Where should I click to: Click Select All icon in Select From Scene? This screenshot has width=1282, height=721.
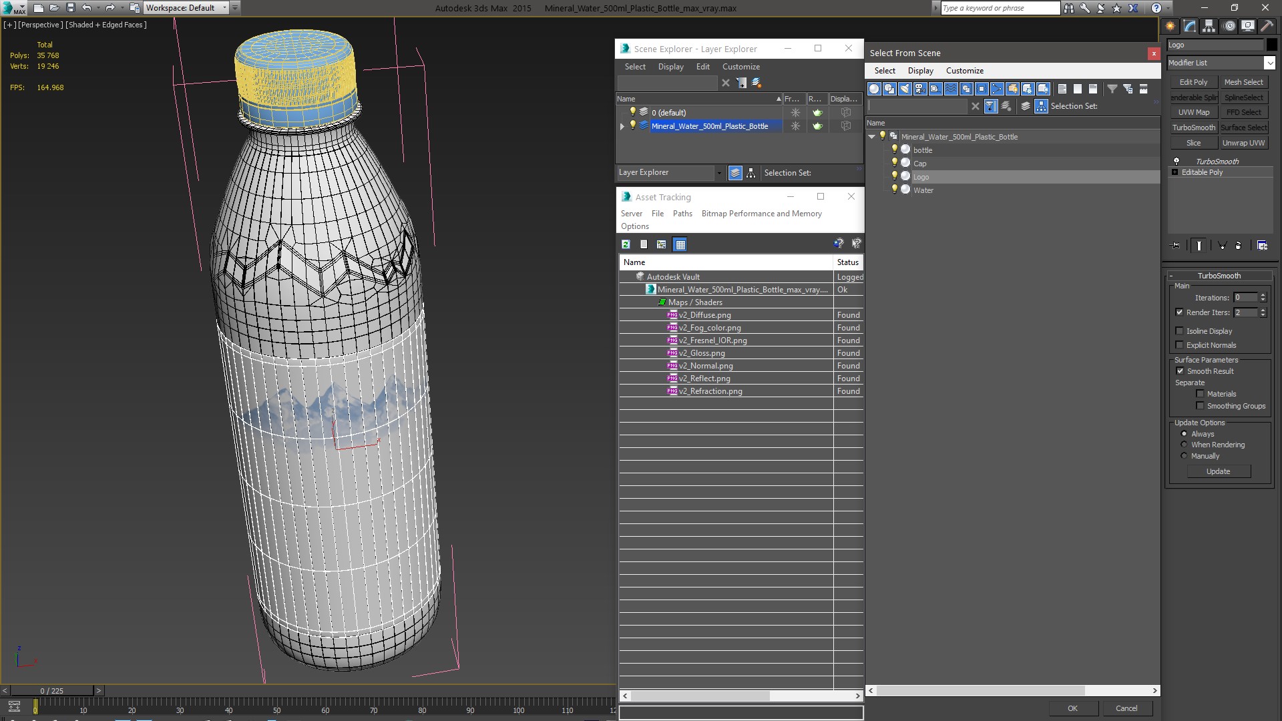pos(1062,89)
